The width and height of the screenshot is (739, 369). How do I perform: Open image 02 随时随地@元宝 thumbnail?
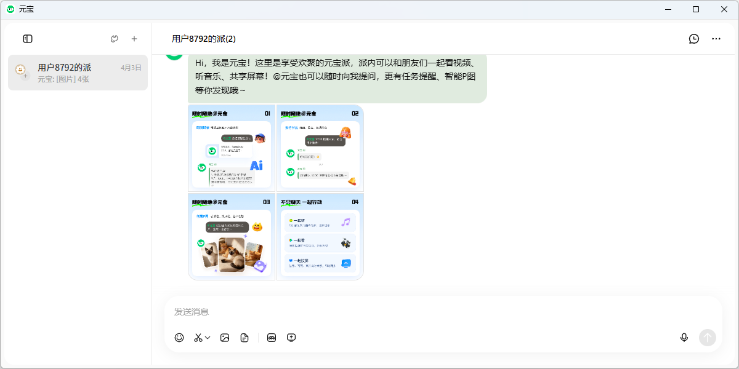(320, 148)
